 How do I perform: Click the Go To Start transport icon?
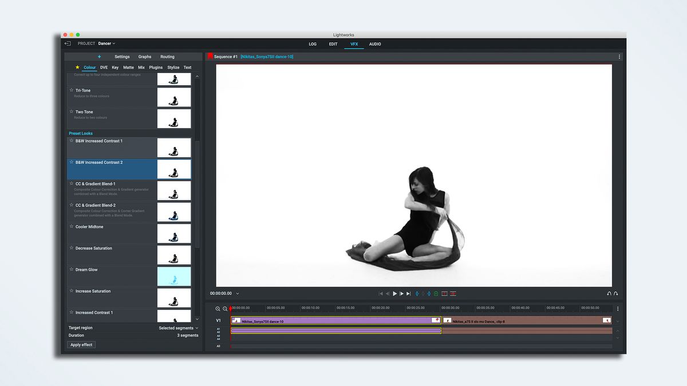[x=380, y=293]
